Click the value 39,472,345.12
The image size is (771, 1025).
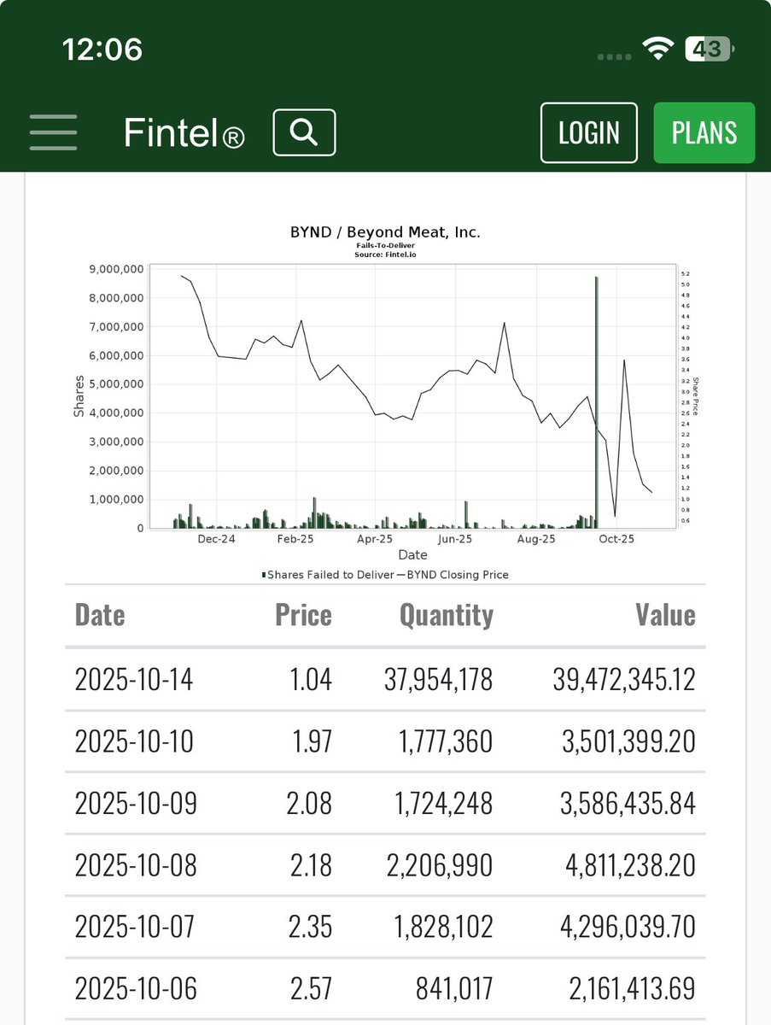[622, 680]
